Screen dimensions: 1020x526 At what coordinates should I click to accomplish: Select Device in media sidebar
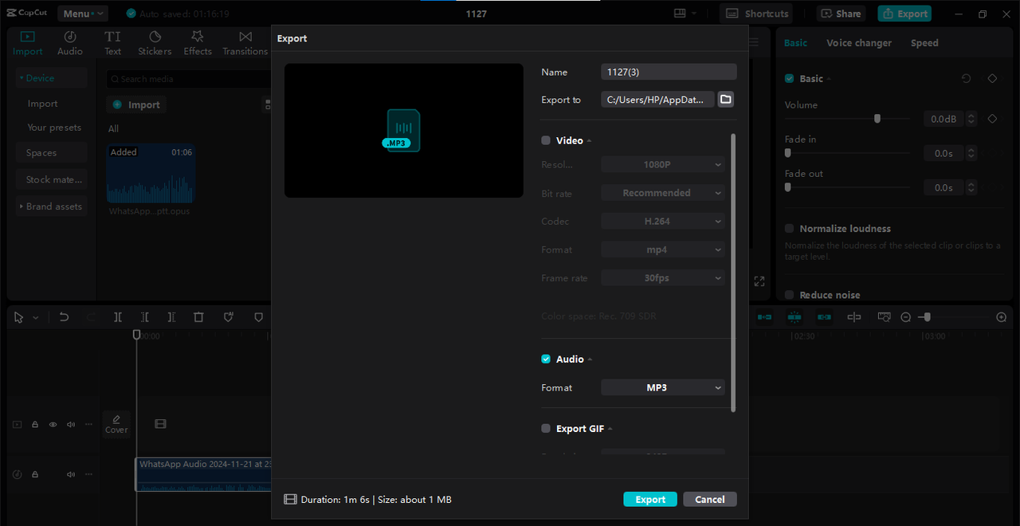click(x=51, y=78)
